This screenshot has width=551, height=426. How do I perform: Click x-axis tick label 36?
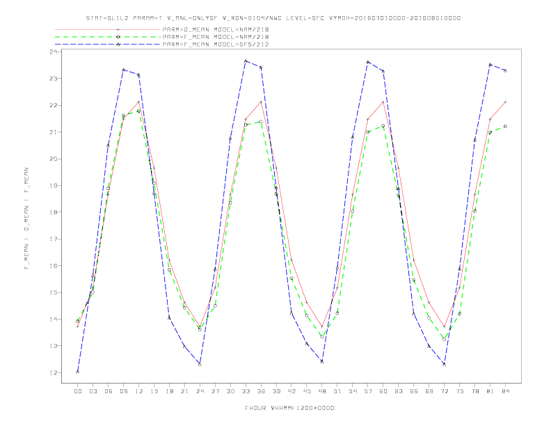pos(261,391)
